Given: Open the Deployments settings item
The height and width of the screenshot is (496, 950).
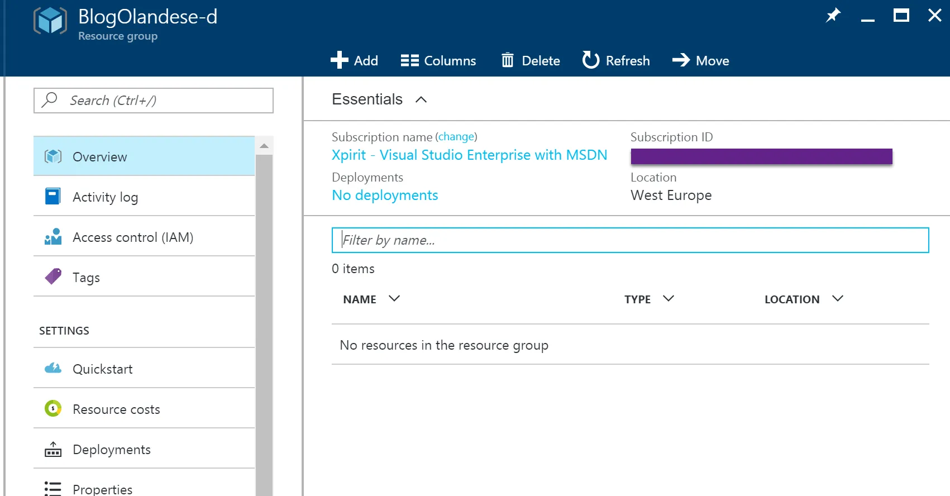Looking at the screenshot, I should pos(144,449).
